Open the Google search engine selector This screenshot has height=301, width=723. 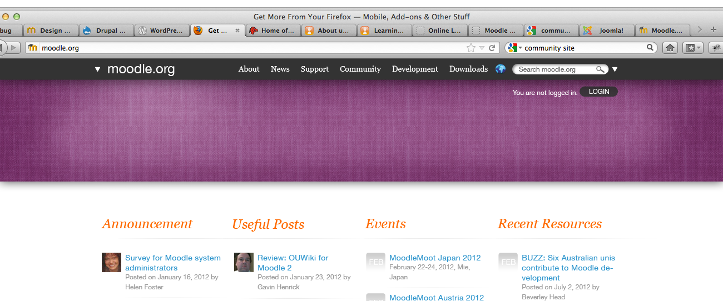point(514,48)
